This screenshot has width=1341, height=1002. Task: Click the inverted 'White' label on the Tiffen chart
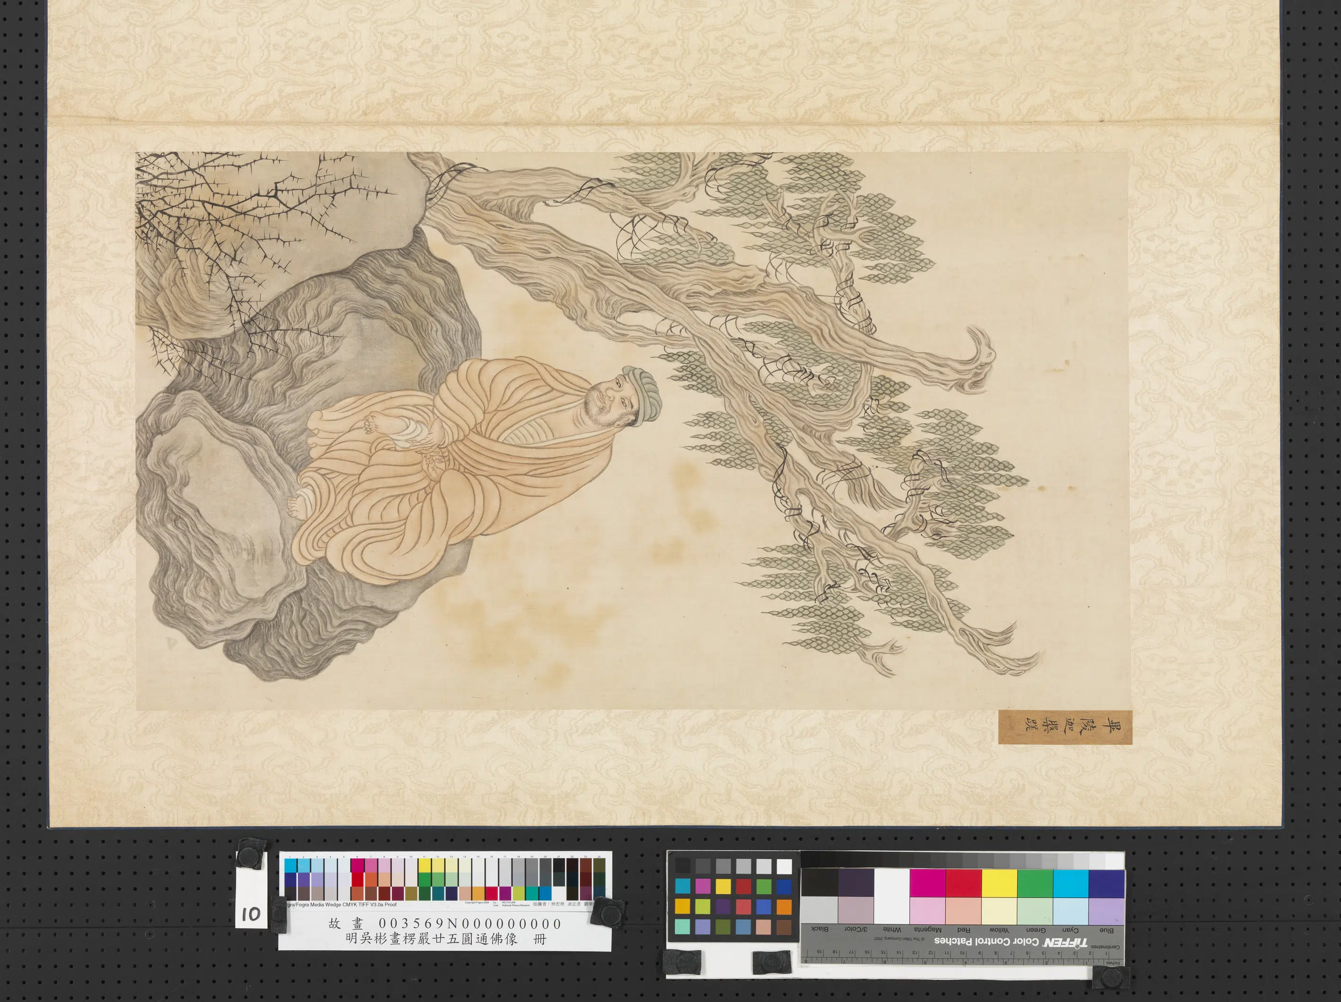pos(892,930)
